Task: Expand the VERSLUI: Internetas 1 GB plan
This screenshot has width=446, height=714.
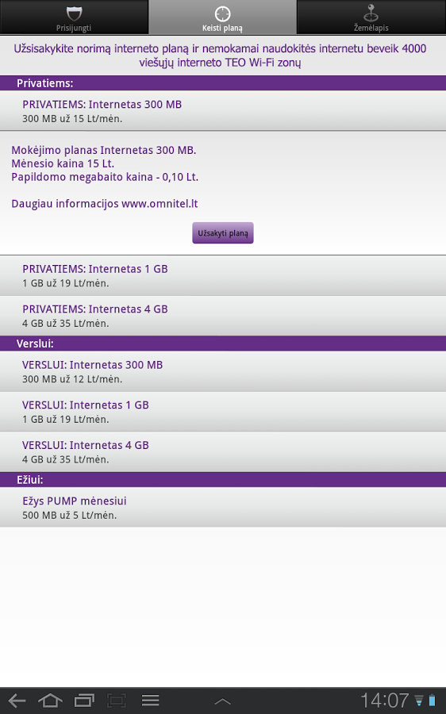Action: tap(223, 412)
